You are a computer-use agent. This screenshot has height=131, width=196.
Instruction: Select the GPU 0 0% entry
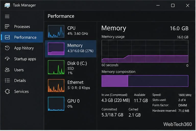coord(71,104)
